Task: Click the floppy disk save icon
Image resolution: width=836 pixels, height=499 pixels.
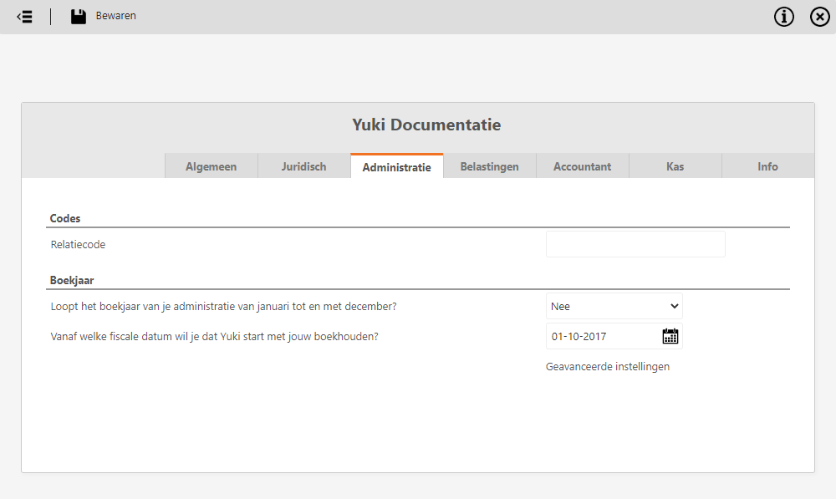Action: pos(79,17)
